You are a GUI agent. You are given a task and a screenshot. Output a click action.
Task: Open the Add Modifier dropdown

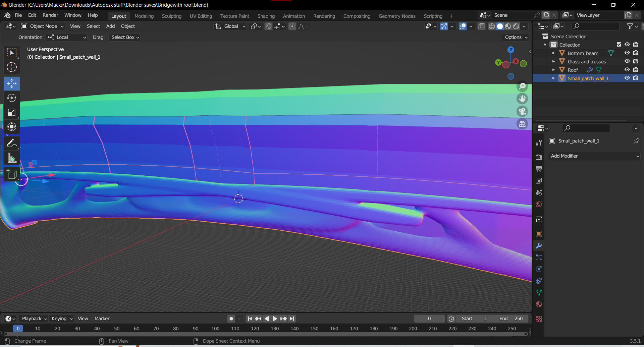(x=594, y=156)
